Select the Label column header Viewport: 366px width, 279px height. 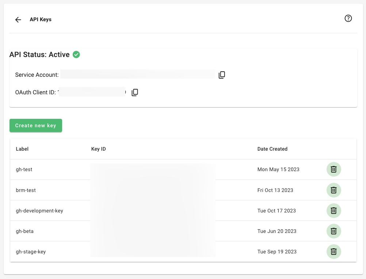[22, 149]
